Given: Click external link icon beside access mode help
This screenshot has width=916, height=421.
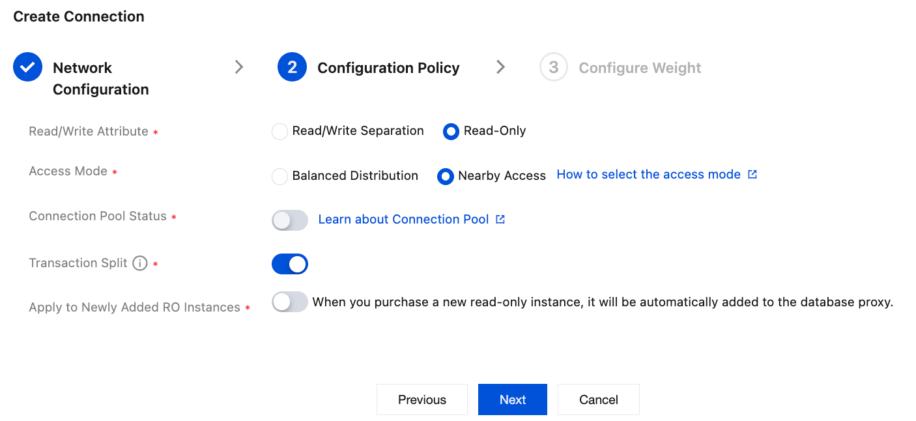Looking at the screenshot, I should (x=752, y=175).
